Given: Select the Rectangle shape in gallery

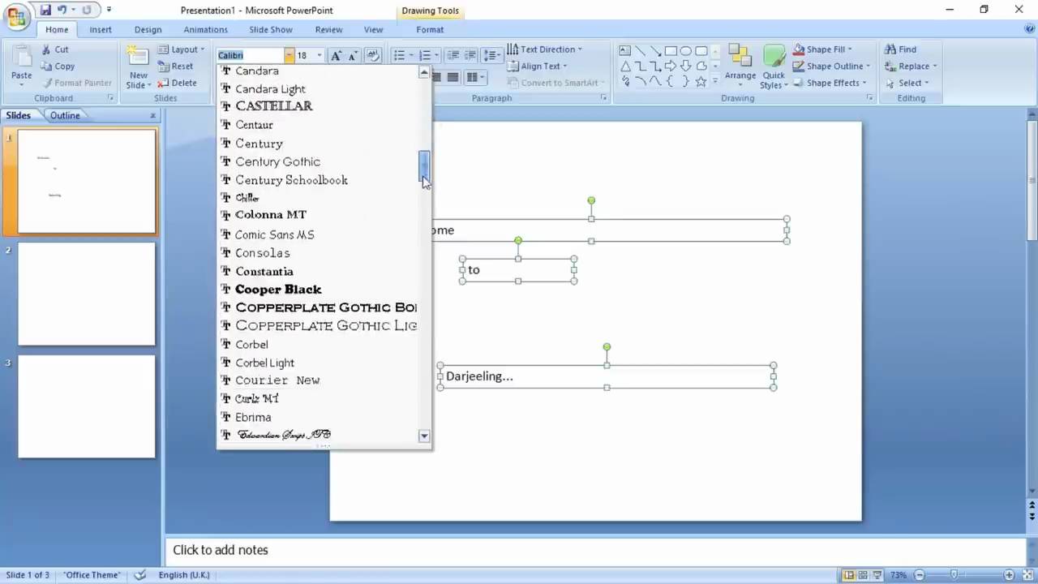Looking at the screenshot, I should click(671, 51).
